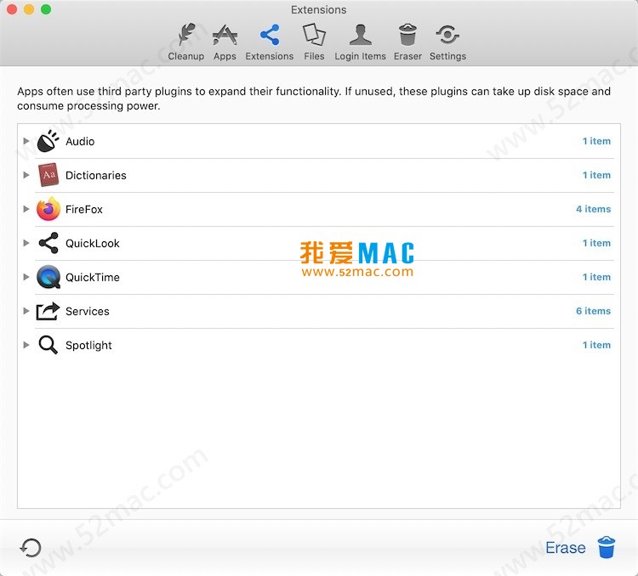The height and width of the screenshot is (576, 638).
Task: Select the QuickLook row label
Action: tap(93, 244)
